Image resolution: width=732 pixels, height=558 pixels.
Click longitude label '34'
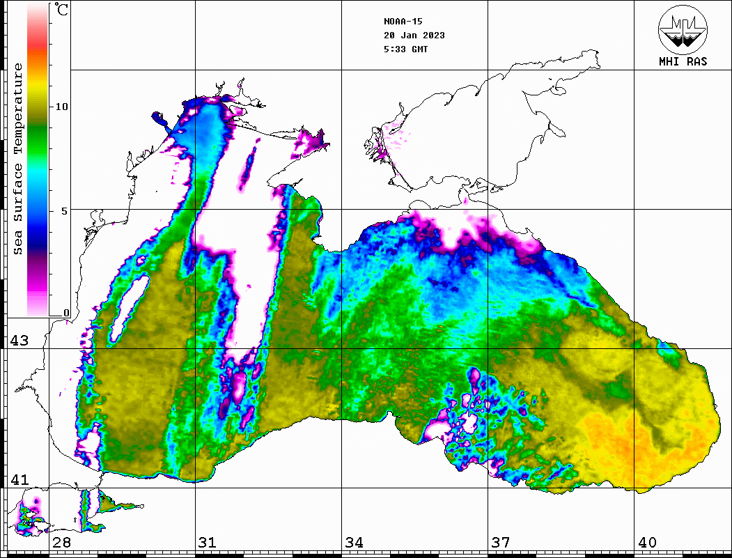click(354, 543)
